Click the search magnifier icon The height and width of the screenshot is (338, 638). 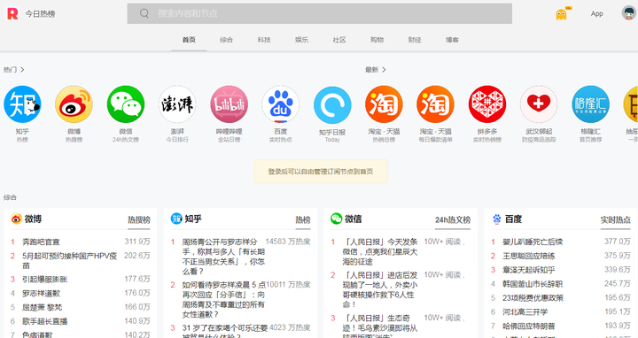coord(144,13)
